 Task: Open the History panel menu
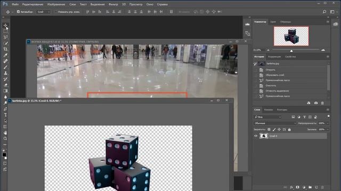(328, 57)
